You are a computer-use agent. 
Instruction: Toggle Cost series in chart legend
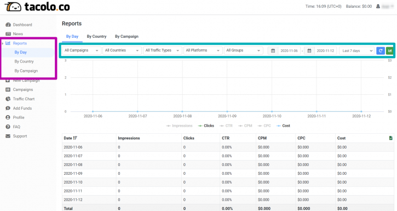283,126
